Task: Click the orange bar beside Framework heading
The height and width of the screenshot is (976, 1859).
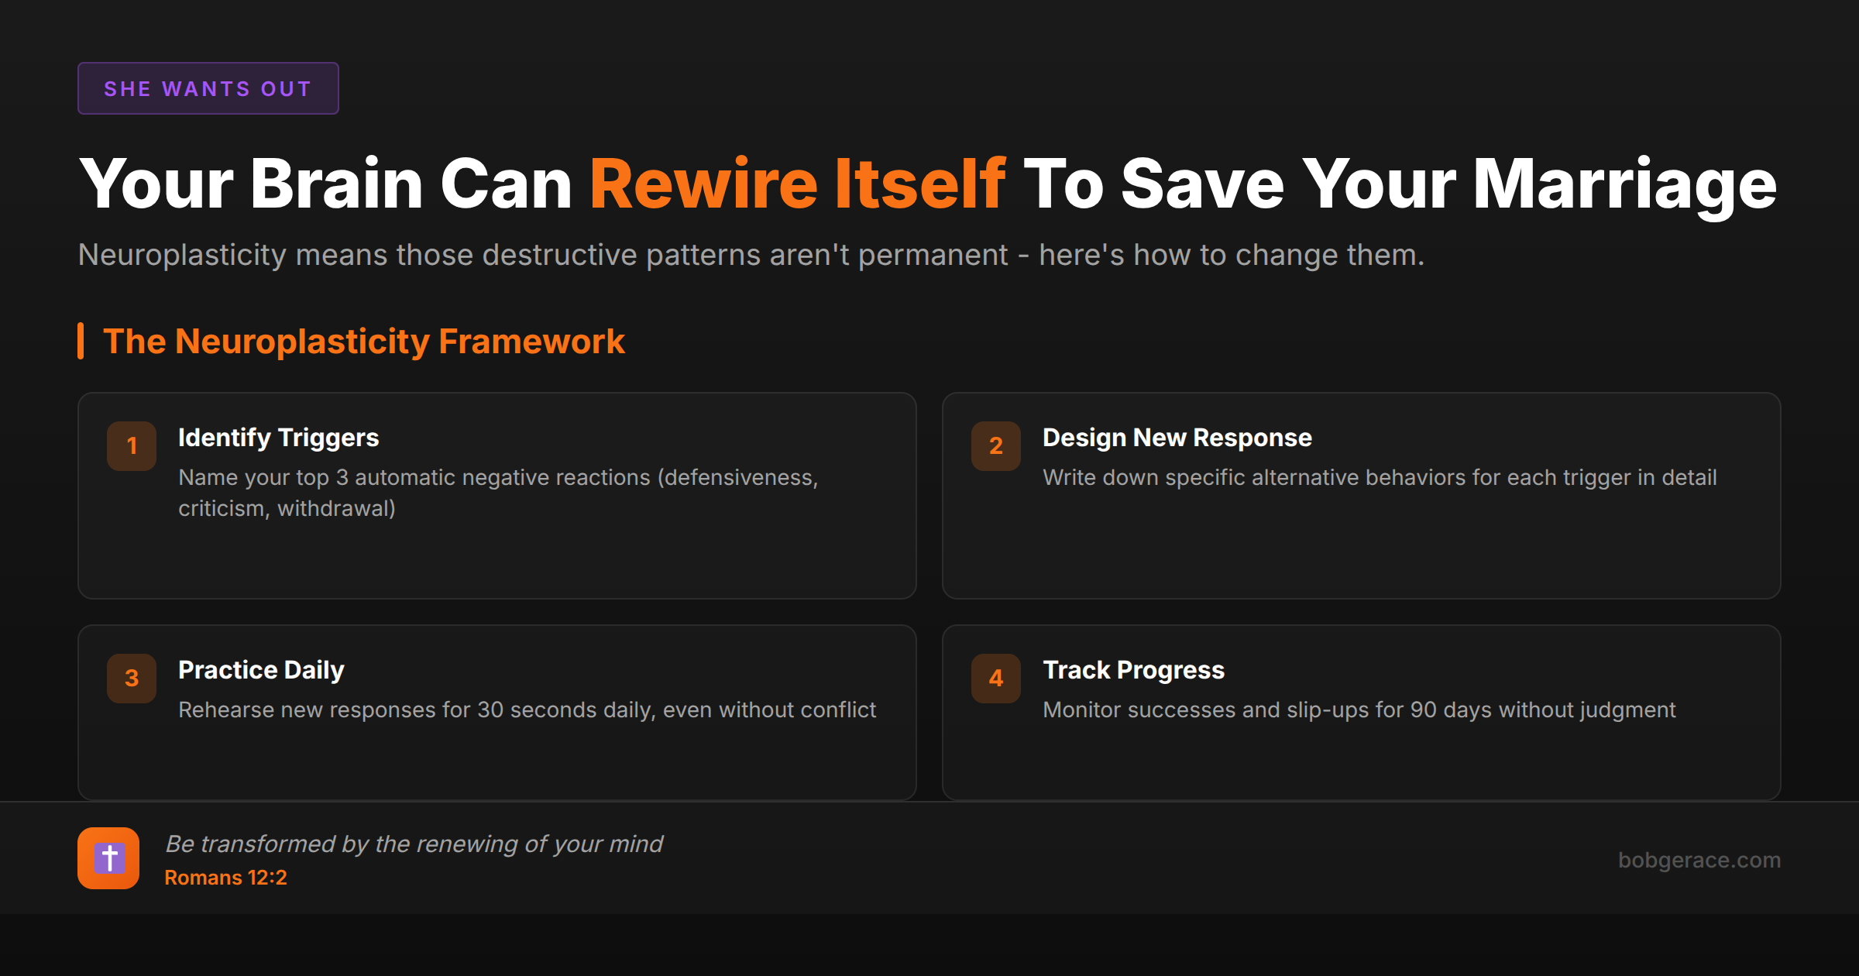Action: point(81,341)
